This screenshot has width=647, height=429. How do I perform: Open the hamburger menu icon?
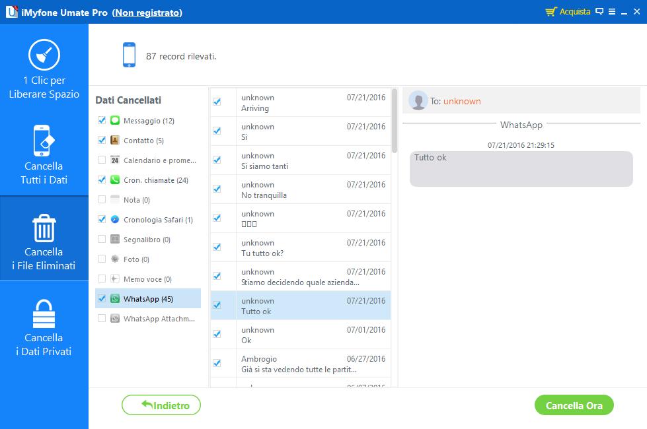coord(613,11)
